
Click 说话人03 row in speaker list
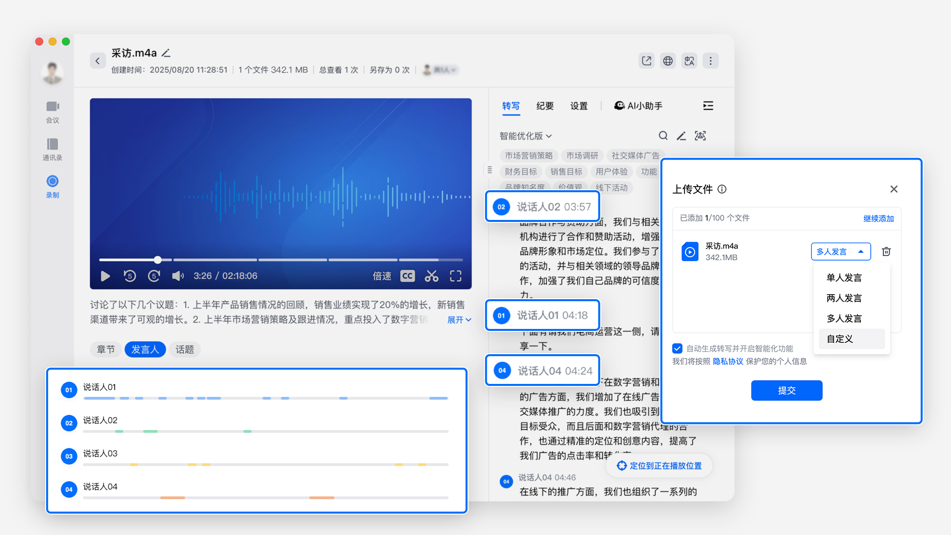coord(255,456)
